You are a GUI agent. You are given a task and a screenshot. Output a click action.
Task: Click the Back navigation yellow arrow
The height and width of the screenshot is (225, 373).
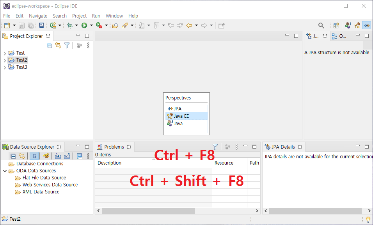point(189,25)
